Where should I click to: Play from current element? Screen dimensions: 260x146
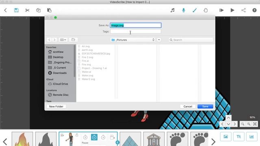[221, 10]
